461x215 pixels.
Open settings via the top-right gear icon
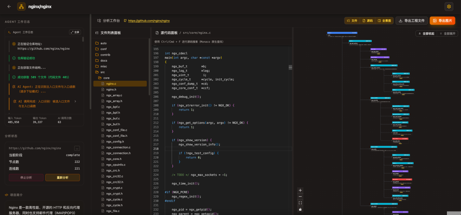449,6
